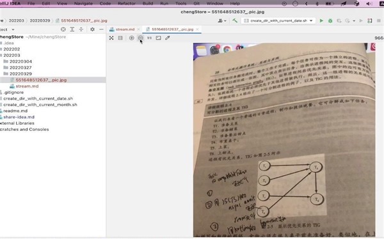384x239 pixels.
Task: Close the 551648512637_.pic.jpg tab
Action: (197, 29)
